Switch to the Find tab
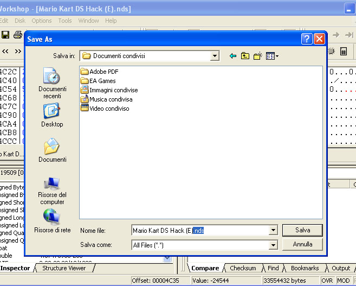 point(273,268)
